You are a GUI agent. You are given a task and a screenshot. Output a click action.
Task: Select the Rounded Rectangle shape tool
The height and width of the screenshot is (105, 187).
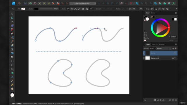(12, 69)
